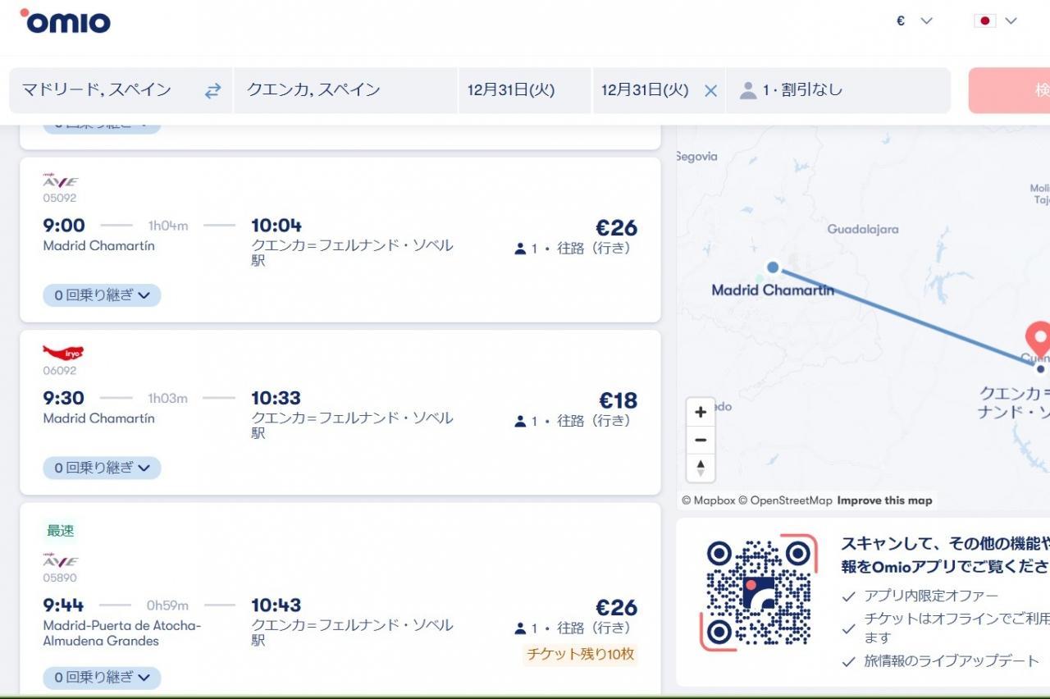Expand transfers for the 9:00 AVE train
1050x699 pixels.
pos(102,295)
